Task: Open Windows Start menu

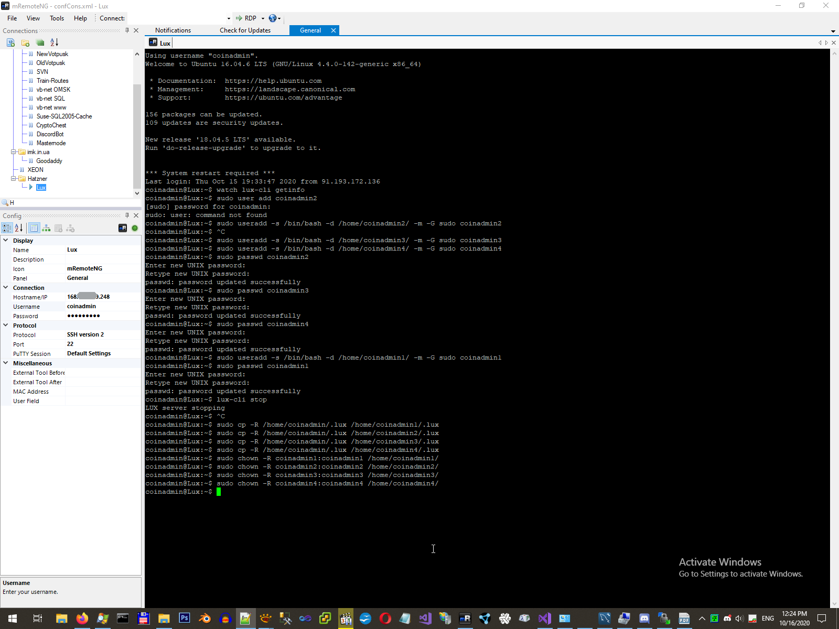Action: pos(13,619)
